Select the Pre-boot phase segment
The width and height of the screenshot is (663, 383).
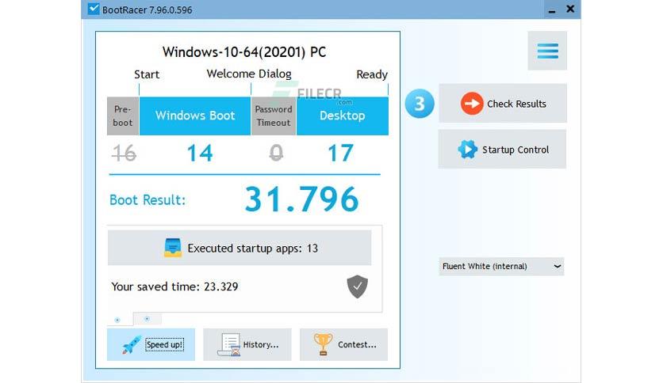(123, 116)
